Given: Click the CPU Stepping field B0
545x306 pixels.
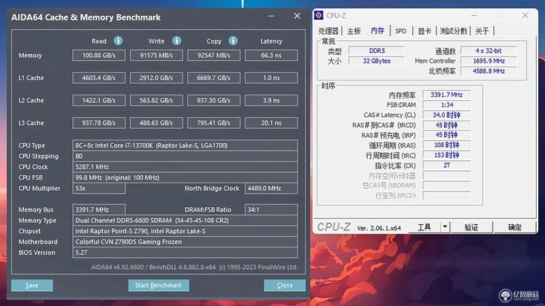Looking at the screenshot, I should click(185, 156).
